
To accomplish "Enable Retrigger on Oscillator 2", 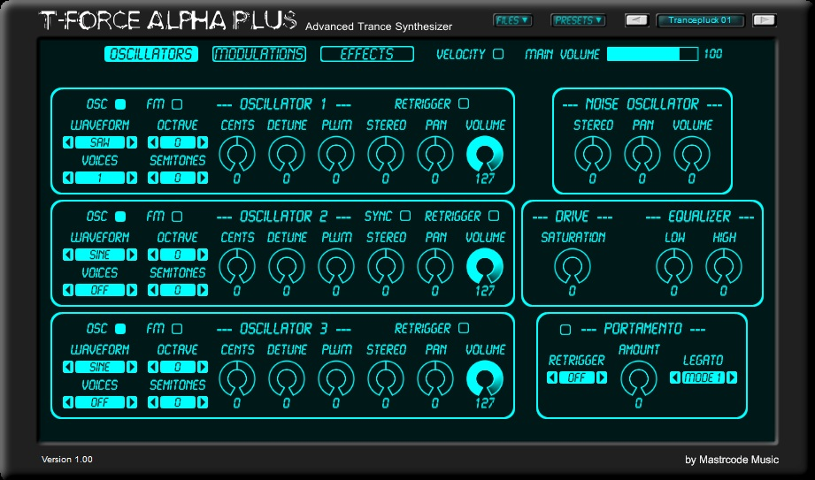I will pyautogui.click(x=493, y=216).
